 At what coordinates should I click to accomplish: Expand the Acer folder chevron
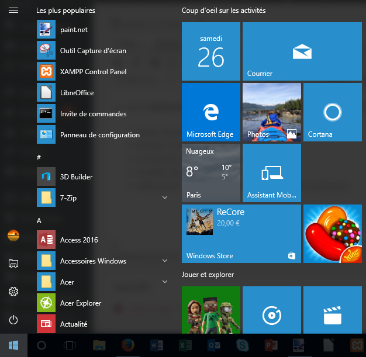pos(165,282)
